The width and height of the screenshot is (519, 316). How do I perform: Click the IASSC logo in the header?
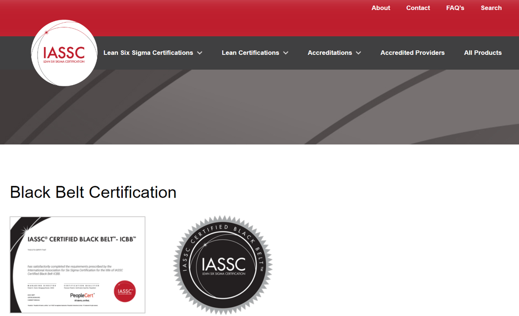pos(64,53)
